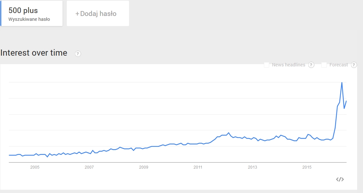363x193 pixels.
Task: Click the help icon next to News headlines
Action: tap(312, 65)
